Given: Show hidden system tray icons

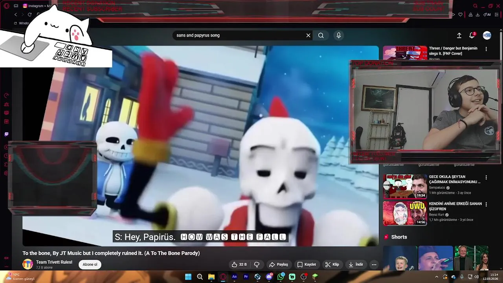Looking at the screenshot, I should coord(437,277).
